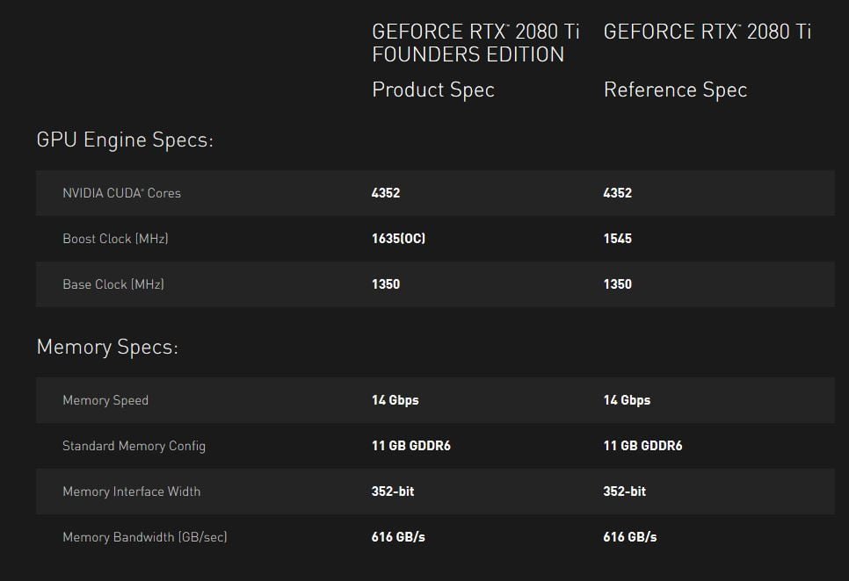Click the Boost Clock (MHz) row label
Image resolution: width=849 pixels, height=581 pixels.
coord(115,239)
